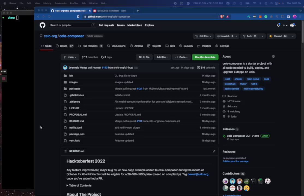Open the Insights tab
Screen dimensions: 304x196
click(x=204, y=46)
